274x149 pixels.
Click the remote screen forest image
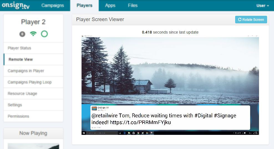[x=170, y=70]
